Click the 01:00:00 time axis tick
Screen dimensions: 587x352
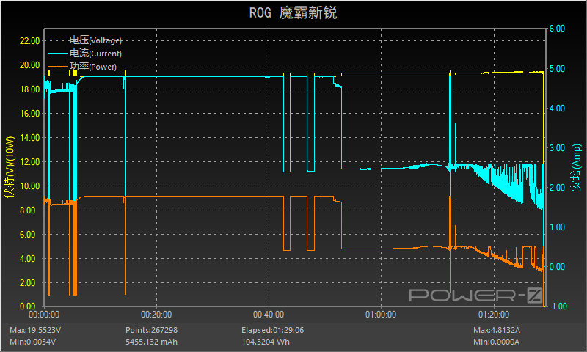pyautogui.click(x=379, y=314)
